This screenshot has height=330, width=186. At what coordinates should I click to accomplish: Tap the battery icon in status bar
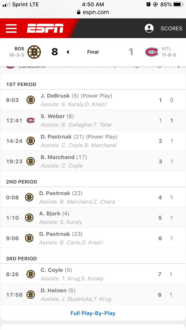[178, 4]
